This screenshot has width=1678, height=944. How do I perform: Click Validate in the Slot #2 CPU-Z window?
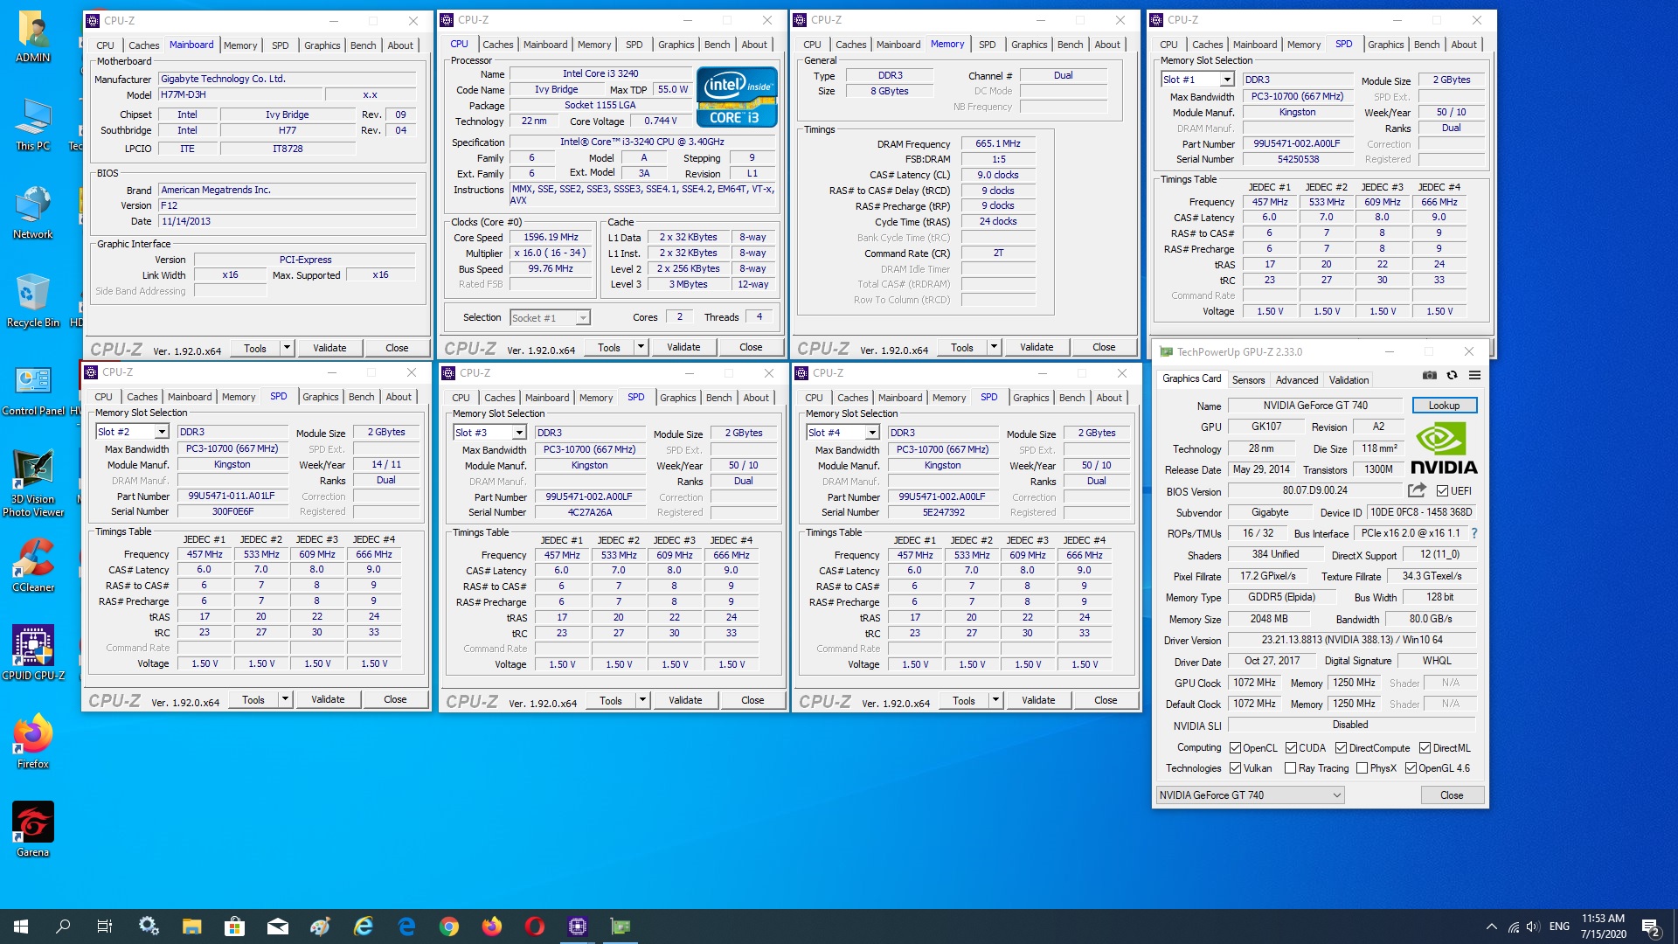328,699
